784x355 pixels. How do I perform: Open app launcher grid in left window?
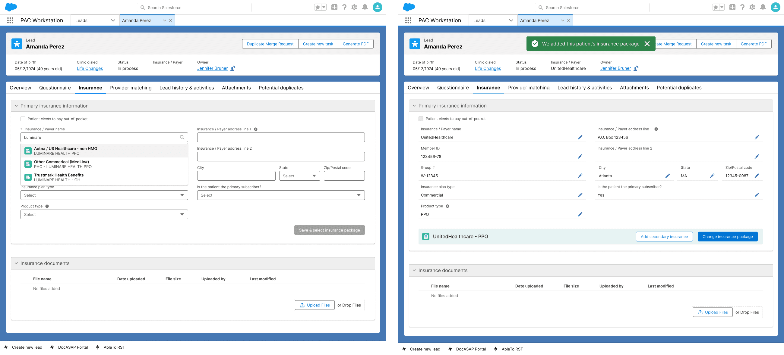[x=10, y=20]
